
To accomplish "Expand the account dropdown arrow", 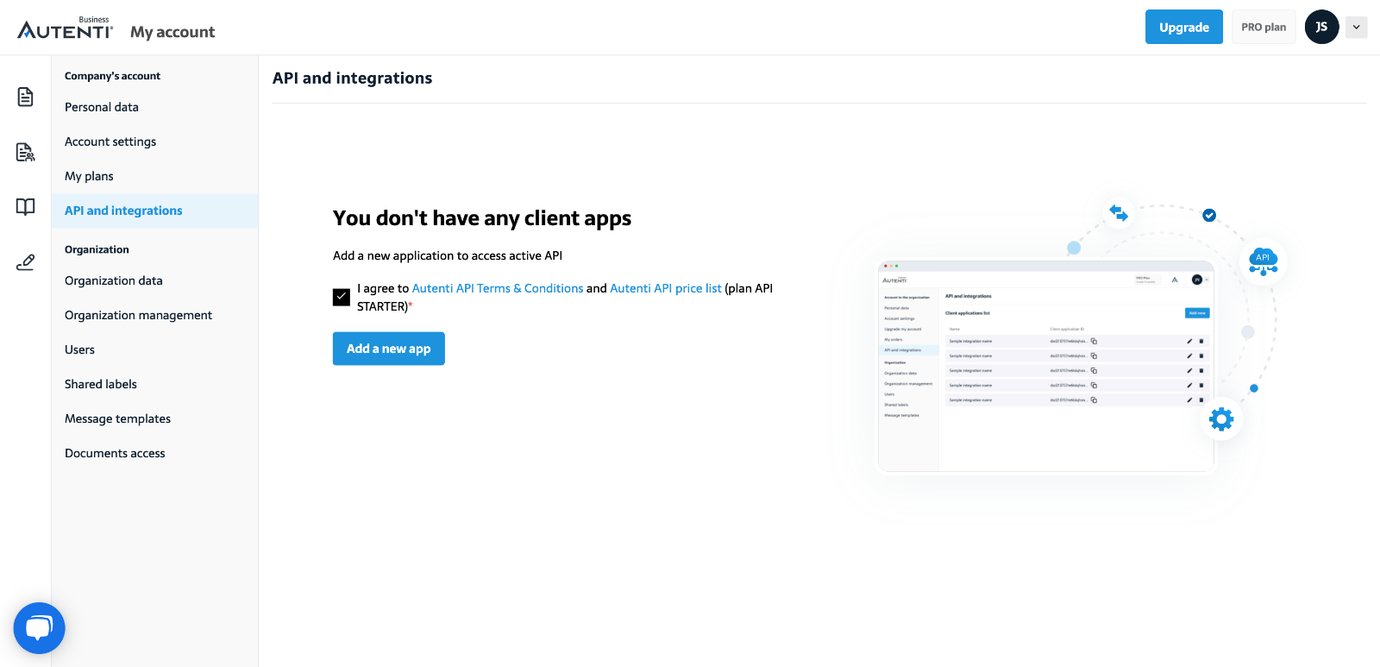I will click(x=1356, y=27).
